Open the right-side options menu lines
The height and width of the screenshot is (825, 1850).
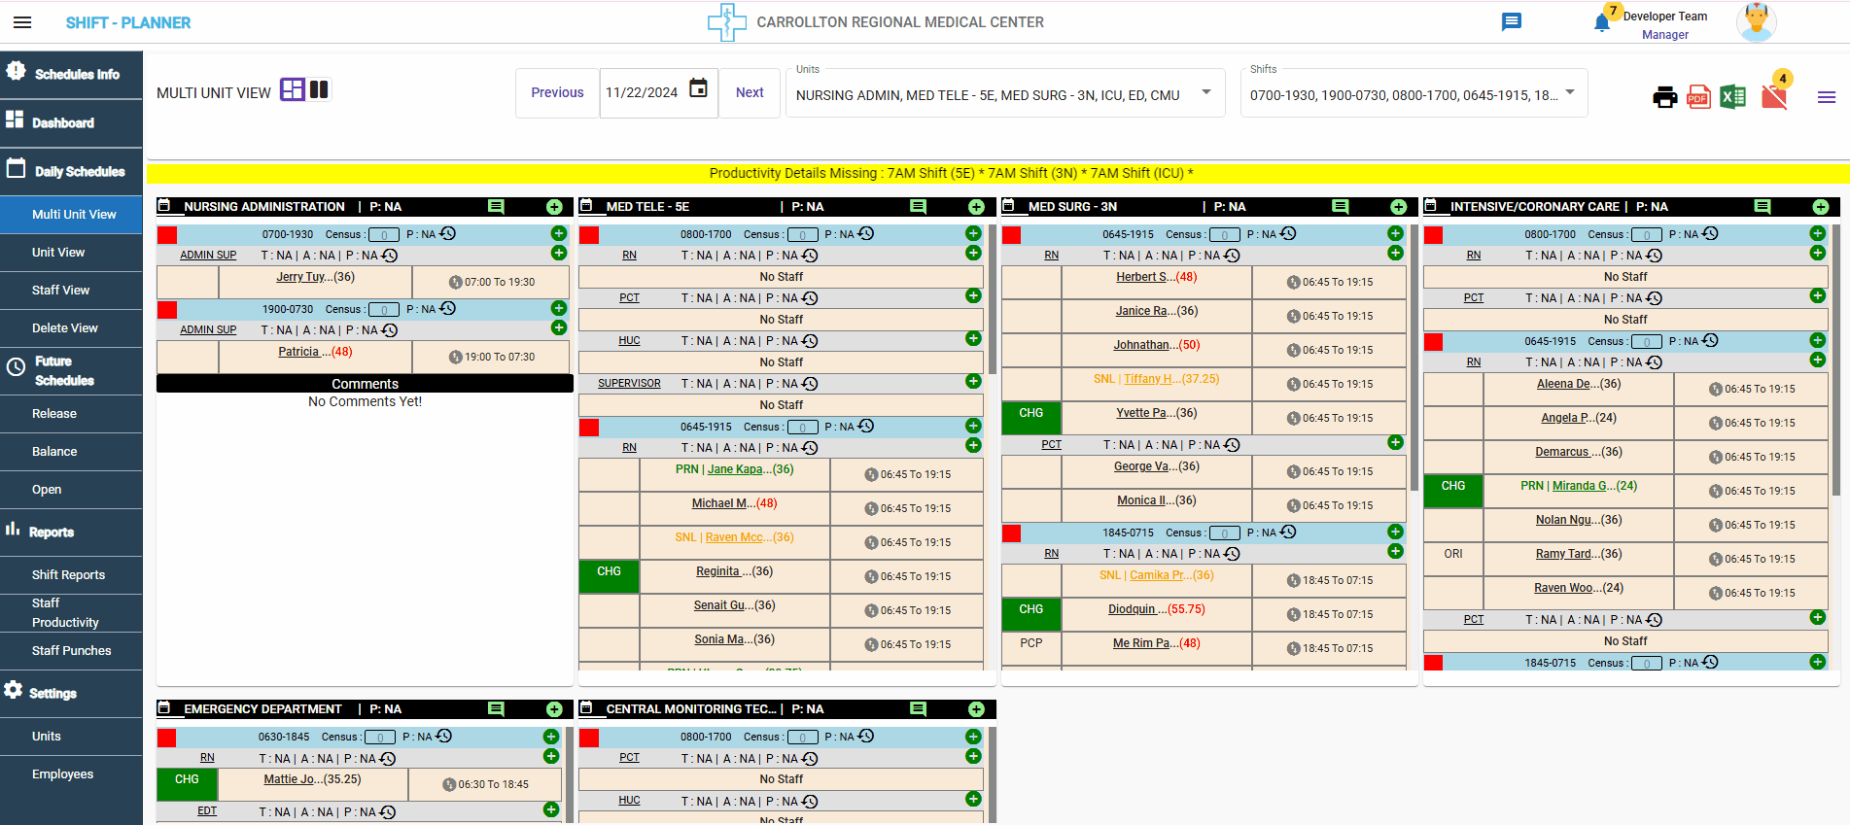(1826, 97)
